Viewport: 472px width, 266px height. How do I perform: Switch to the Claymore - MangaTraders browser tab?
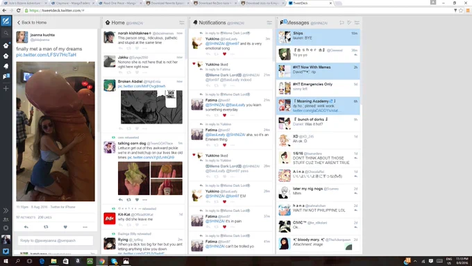72,3
